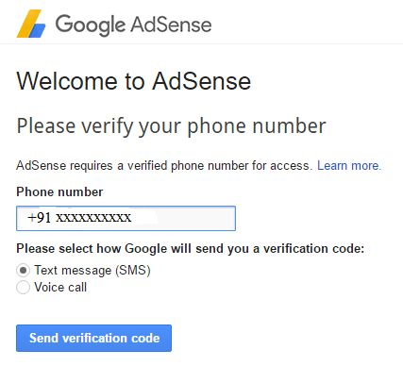
Task: Click the AdSense requires a verified phone text
Action: (x=164, y=166)
